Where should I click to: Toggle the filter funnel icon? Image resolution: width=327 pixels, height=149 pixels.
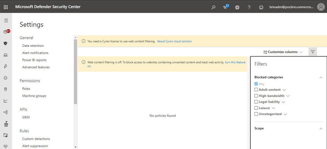pyautogui.click(x=313, y=52)
